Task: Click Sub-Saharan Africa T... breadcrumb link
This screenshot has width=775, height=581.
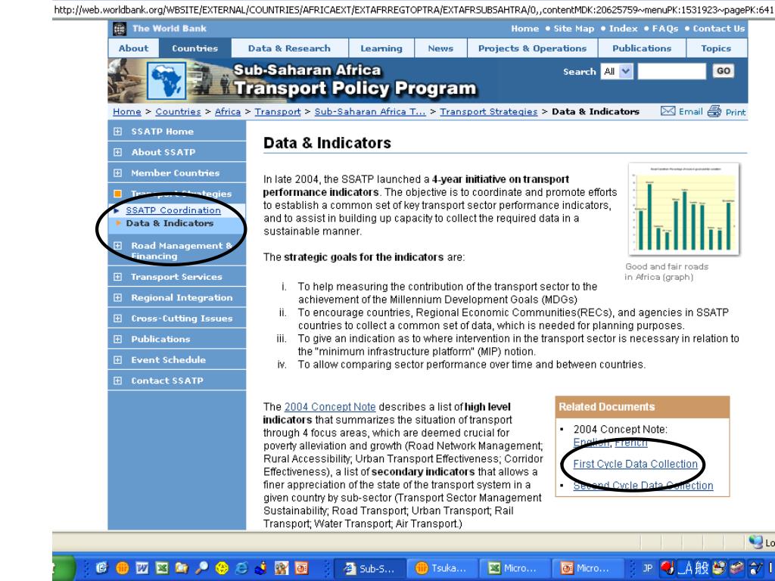Action: (370, 112)
